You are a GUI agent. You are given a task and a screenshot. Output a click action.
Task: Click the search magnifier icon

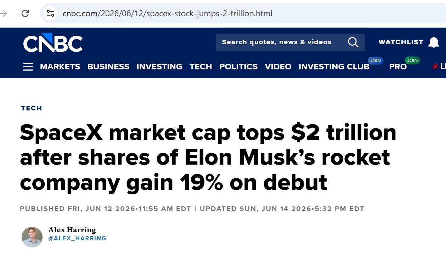point(353,42)
